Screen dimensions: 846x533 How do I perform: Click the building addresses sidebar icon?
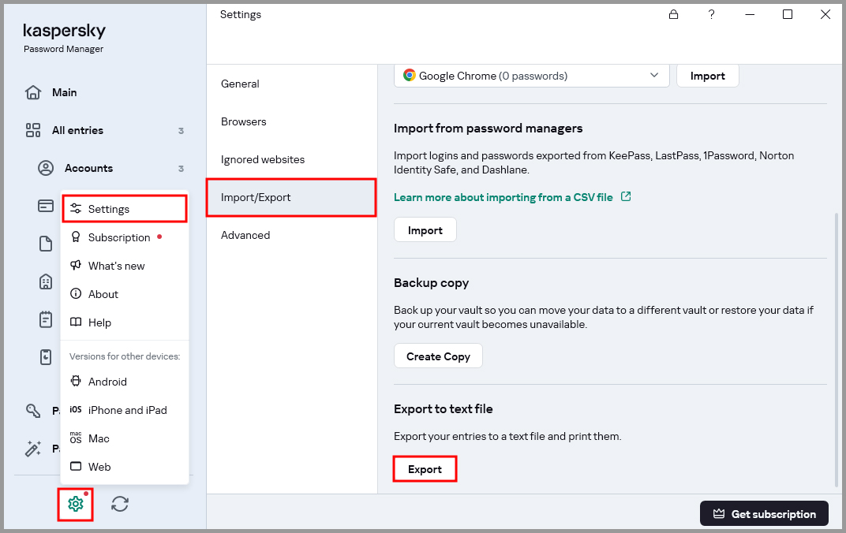pyautogui.click(x=46, y=281)
